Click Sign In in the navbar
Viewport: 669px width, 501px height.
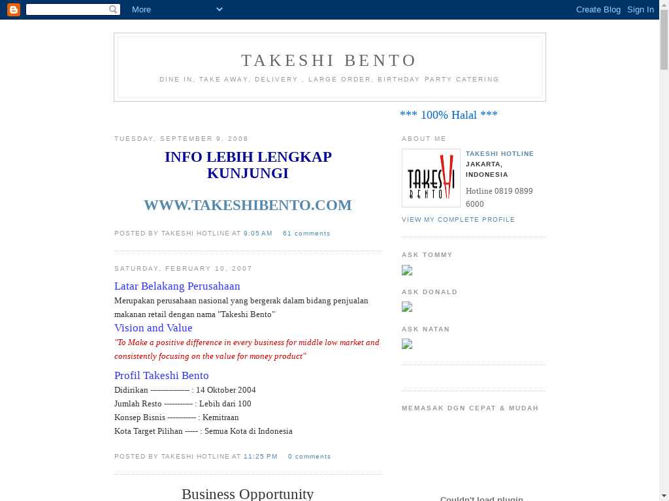640,9
